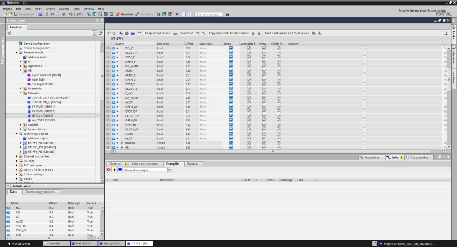Select BR1AV01 [DB501] block in tree
Screen dimensions: 457x247
click(x=43, y=107)
